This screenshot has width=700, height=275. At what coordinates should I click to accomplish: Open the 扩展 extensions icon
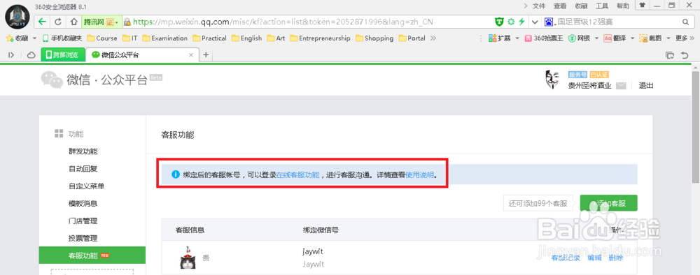click(500, 38)
